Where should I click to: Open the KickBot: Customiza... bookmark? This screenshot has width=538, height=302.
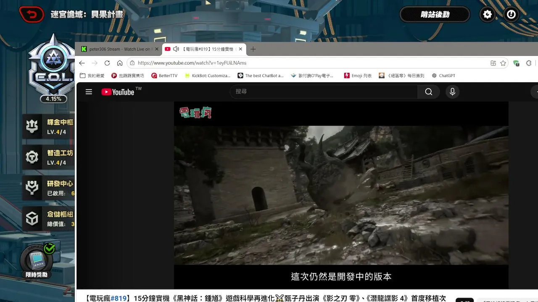208,75
